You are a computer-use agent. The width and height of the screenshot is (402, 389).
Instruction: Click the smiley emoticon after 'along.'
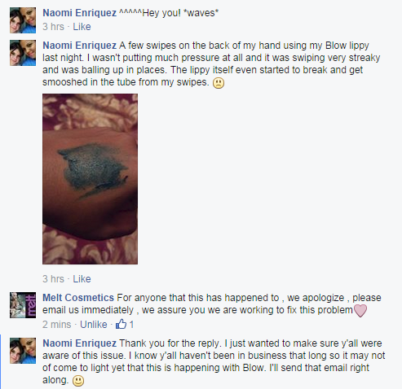(78, 381)
